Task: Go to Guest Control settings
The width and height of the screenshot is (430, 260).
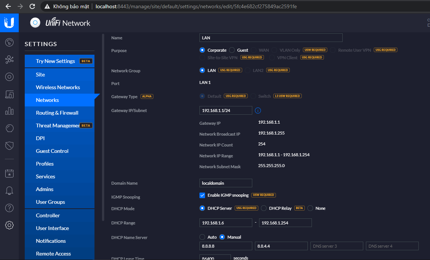Action: pos(52,151)
